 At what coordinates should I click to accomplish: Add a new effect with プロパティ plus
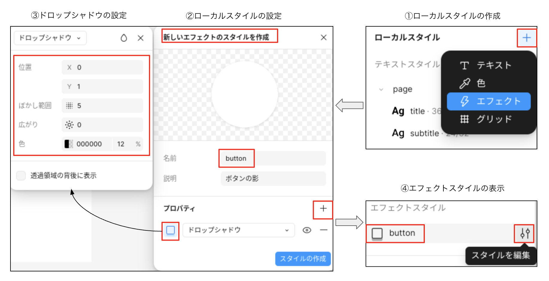coord(323,208)
